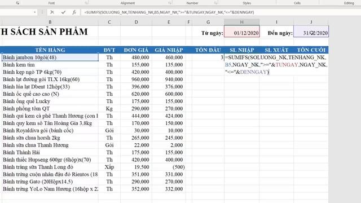Screen dimensions: 361x203
Task: Click the 'GIÁ NHẬP' table header
Action: tap(169, 50)
